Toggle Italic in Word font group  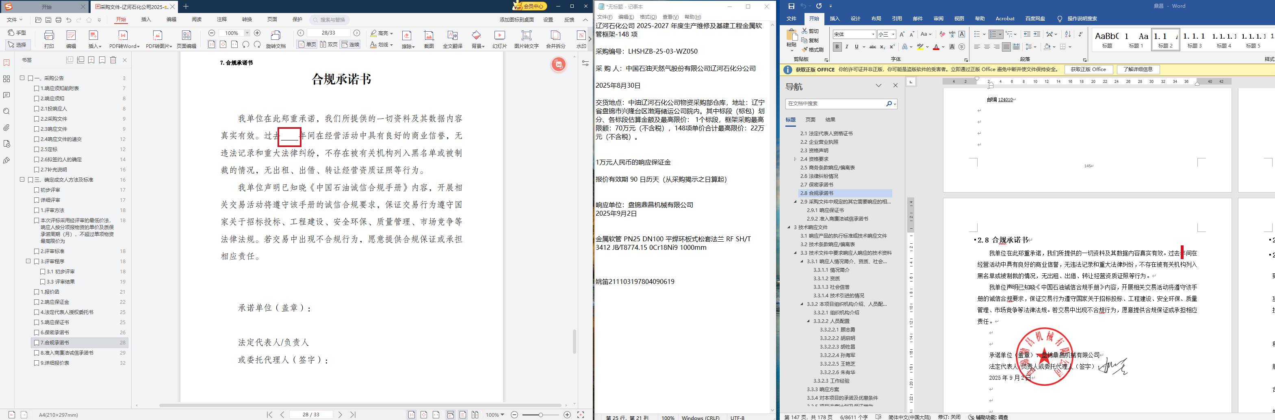[847, 47]
